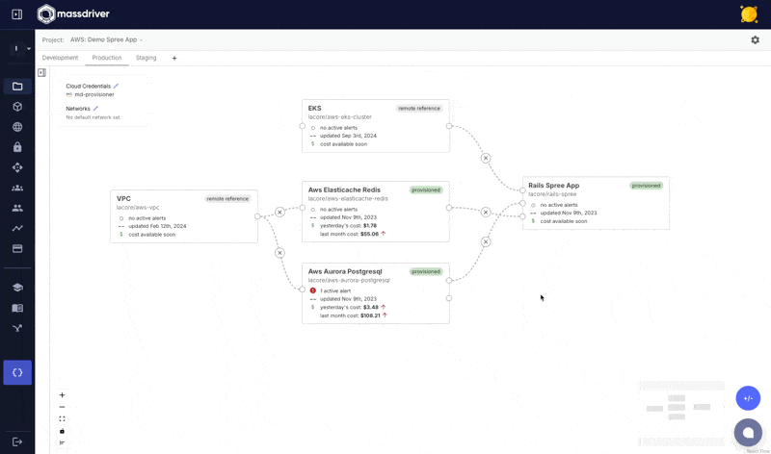This screenshot has height=454, width=771.
Task: Add a new environment tab with plus
Action: point(174,58)
